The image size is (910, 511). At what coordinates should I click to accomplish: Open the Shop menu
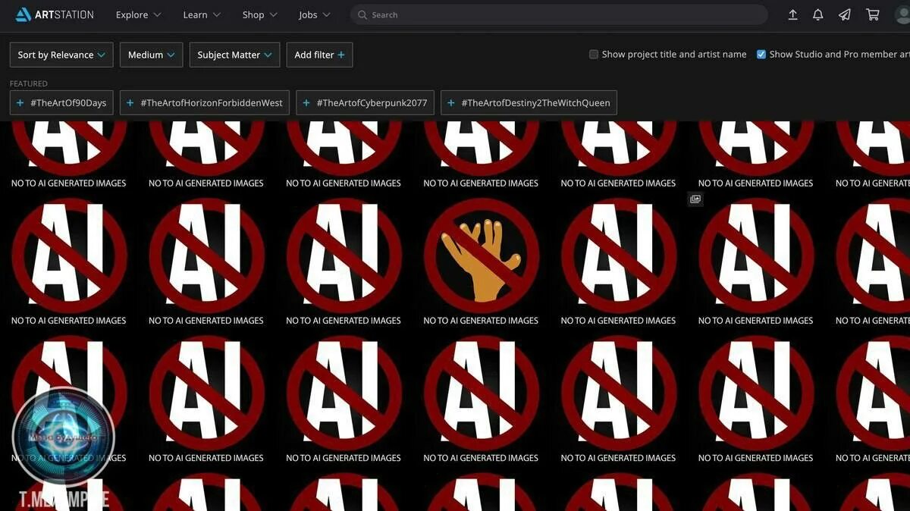[259, 14]
